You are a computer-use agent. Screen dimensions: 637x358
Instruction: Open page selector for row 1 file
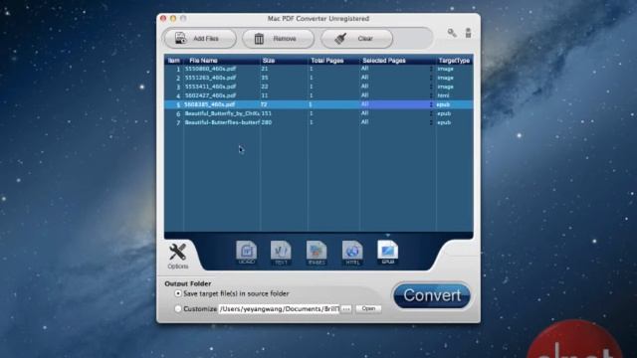431,69
